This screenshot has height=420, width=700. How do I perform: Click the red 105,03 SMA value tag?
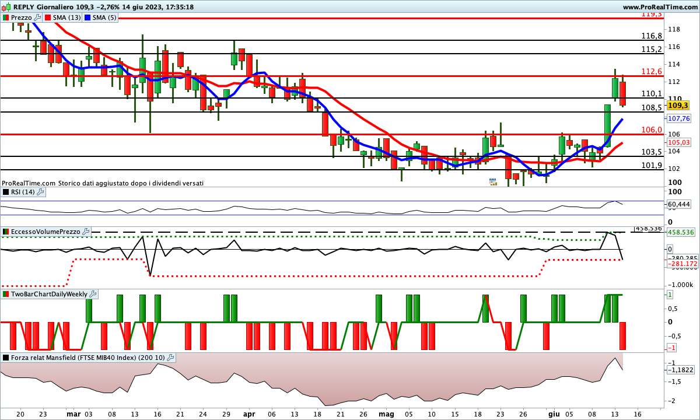coord(679,142)
